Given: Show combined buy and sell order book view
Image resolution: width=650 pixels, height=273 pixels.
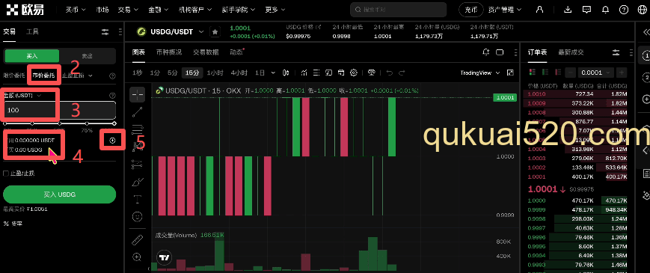Looking at the screenshot, I should (x=533, y=73).
